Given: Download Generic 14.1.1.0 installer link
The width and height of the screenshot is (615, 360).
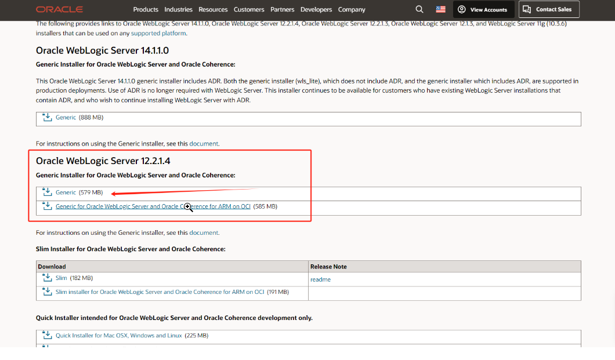Looking at the screenshot, I should (66, 117).
